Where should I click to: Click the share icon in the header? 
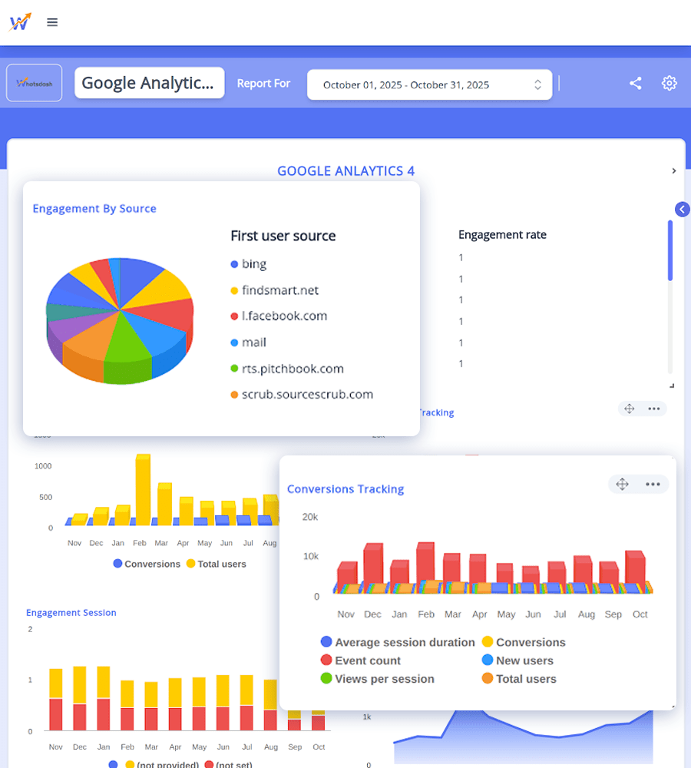[635, 83]
